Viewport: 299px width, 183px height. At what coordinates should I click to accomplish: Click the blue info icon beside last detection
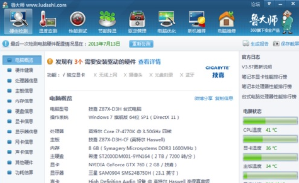pos(6,44)
